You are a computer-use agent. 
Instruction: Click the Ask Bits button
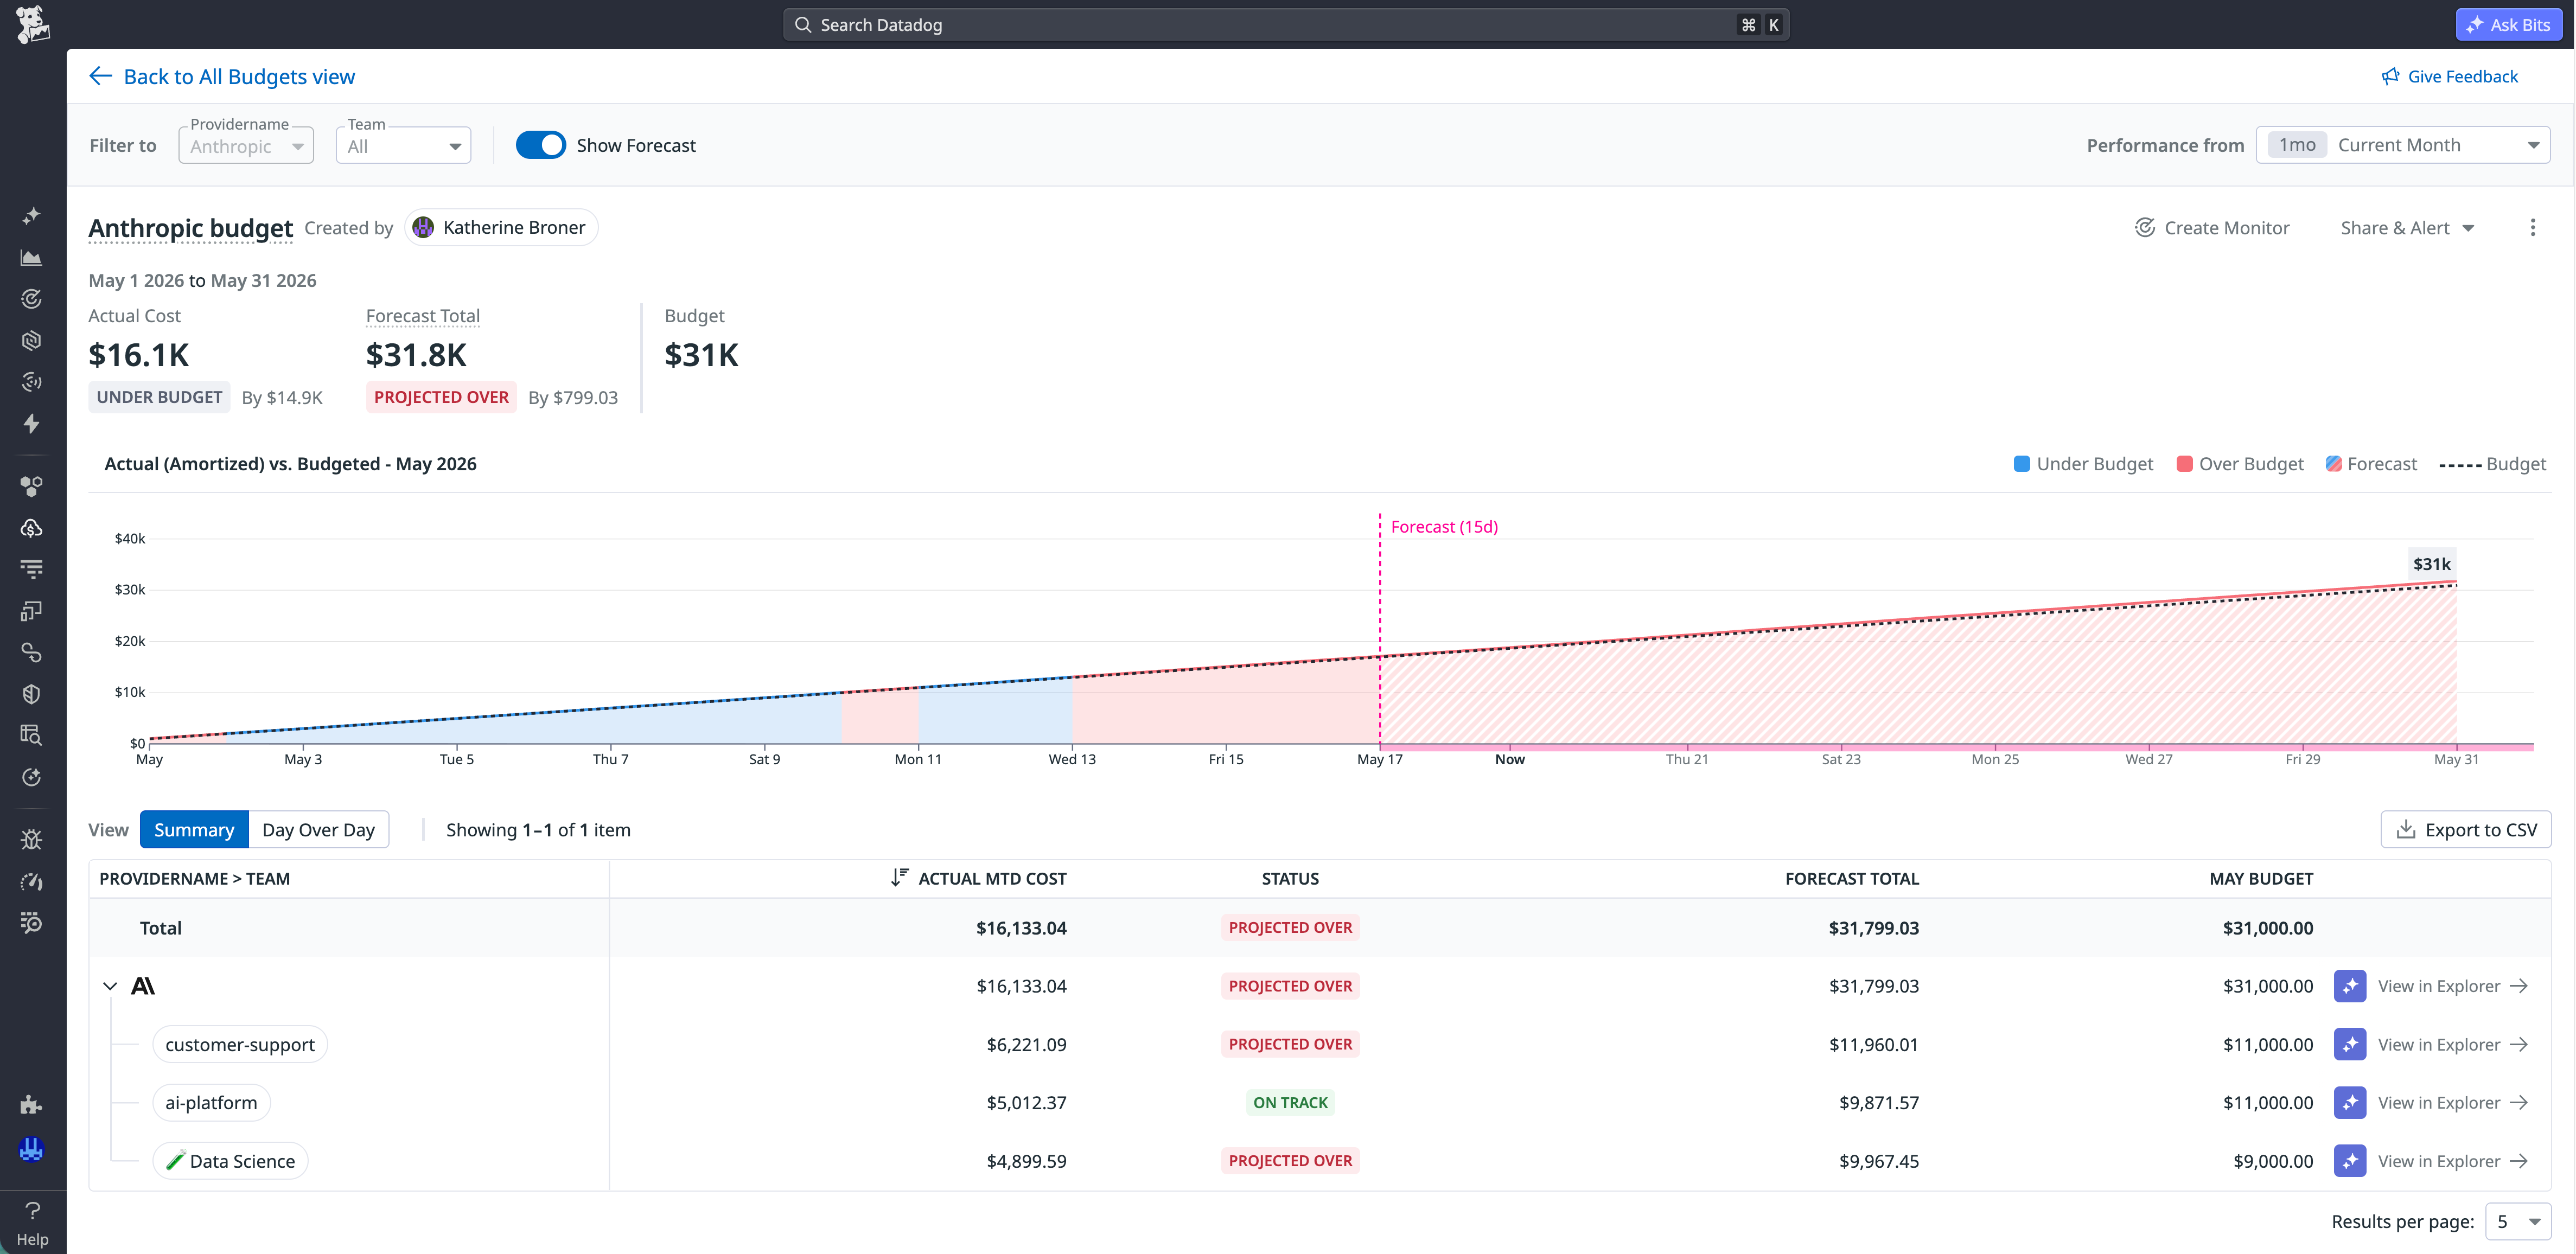click(x=2509, y=25)
